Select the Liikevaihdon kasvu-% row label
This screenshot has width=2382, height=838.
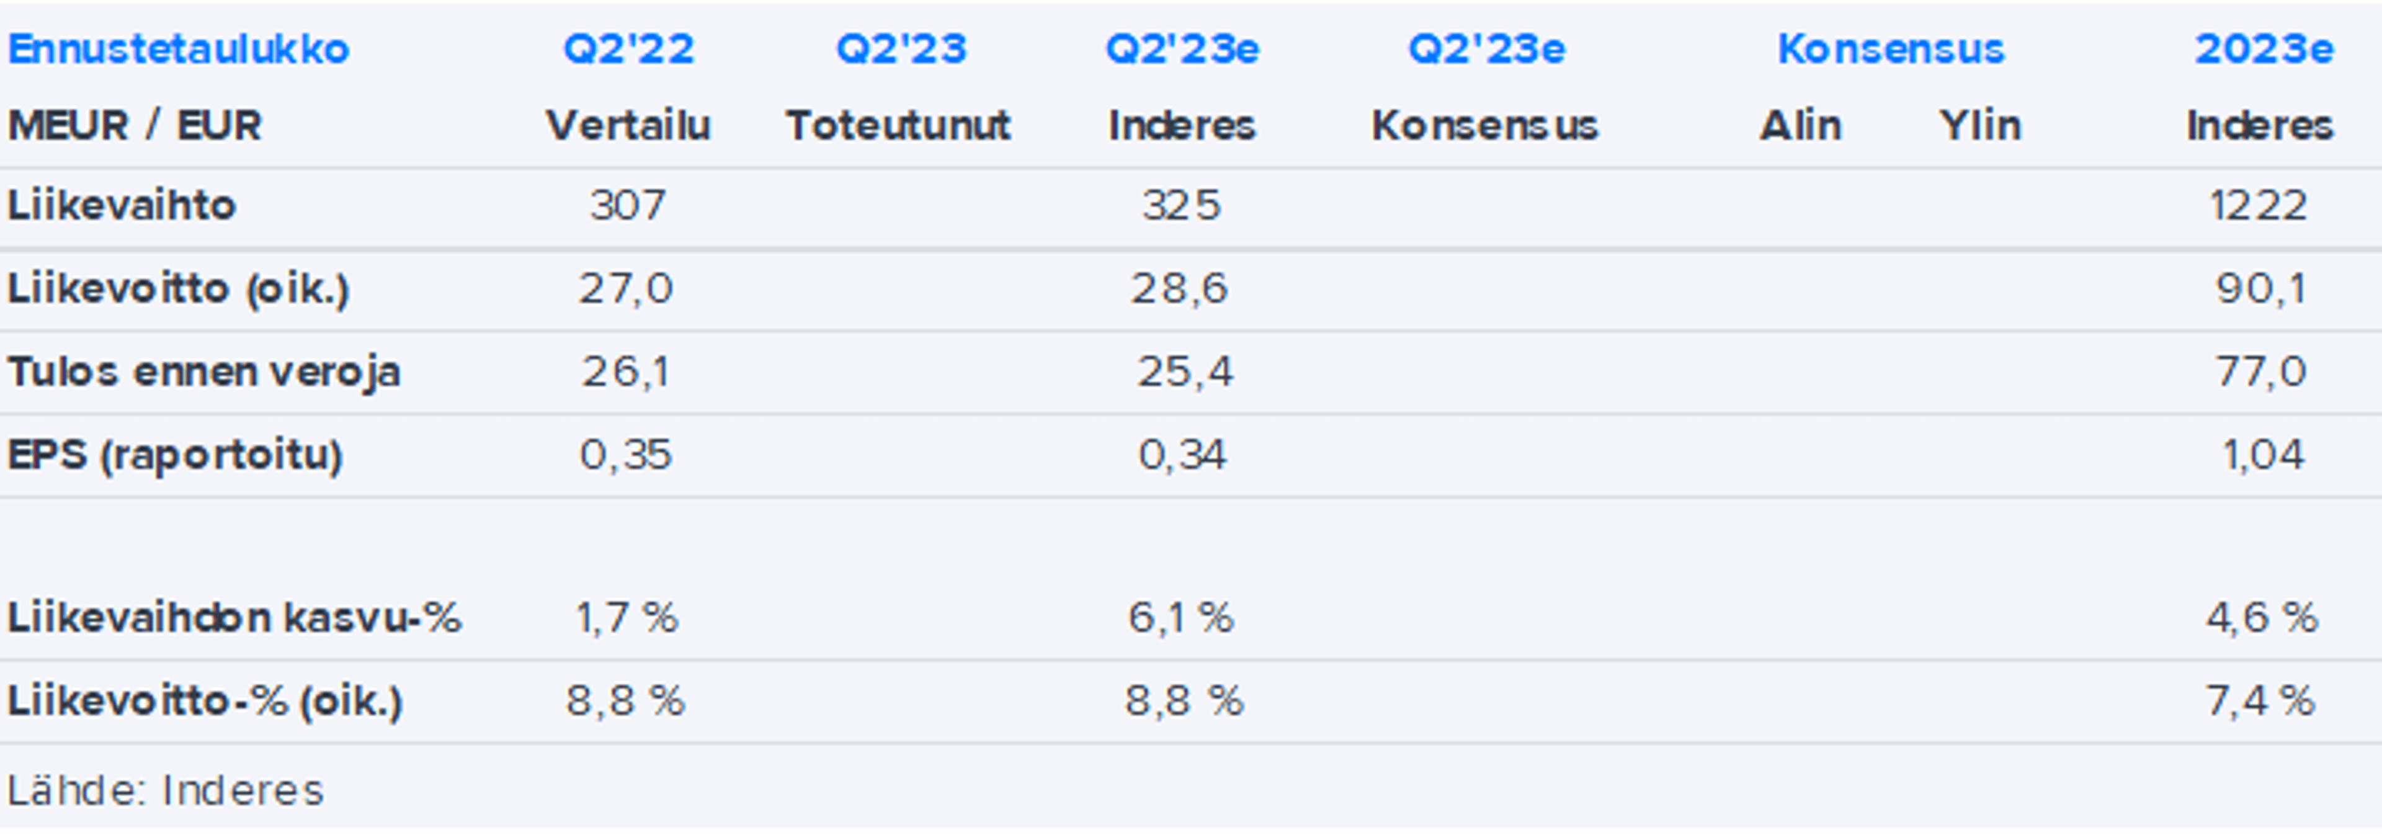tap(234, 618)
